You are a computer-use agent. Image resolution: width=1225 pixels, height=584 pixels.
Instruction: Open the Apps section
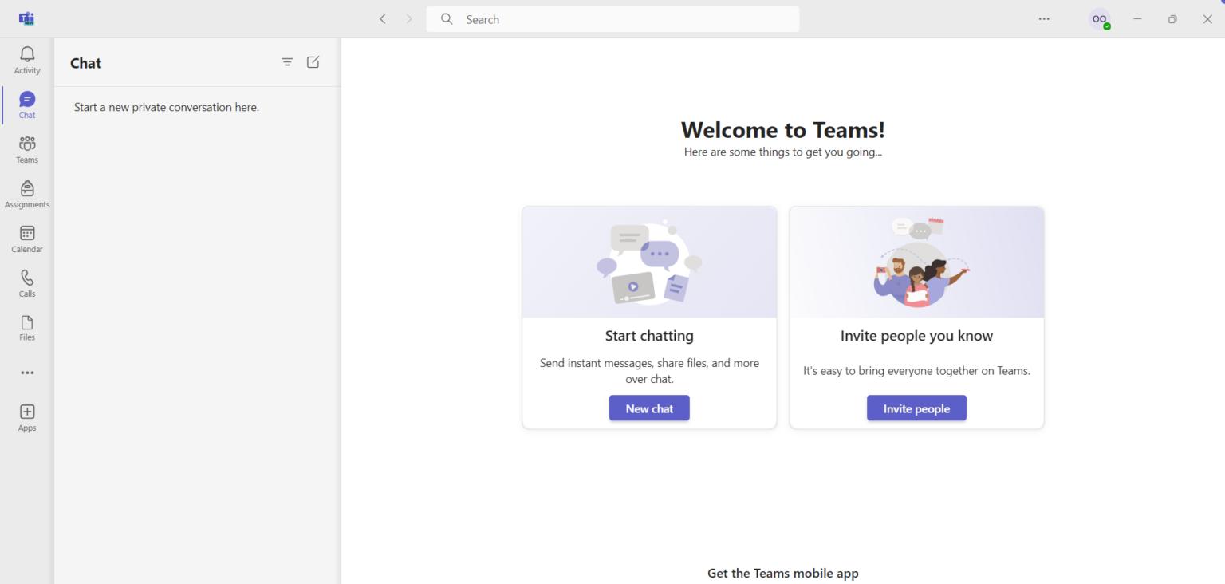click(26, 416)
